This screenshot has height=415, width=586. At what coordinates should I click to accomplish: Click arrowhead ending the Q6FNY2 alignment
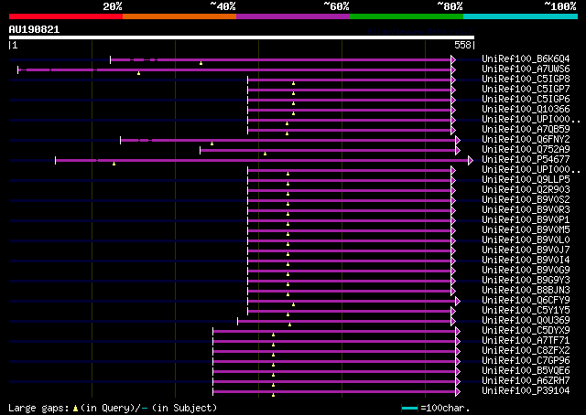click(x=458, y=141)
